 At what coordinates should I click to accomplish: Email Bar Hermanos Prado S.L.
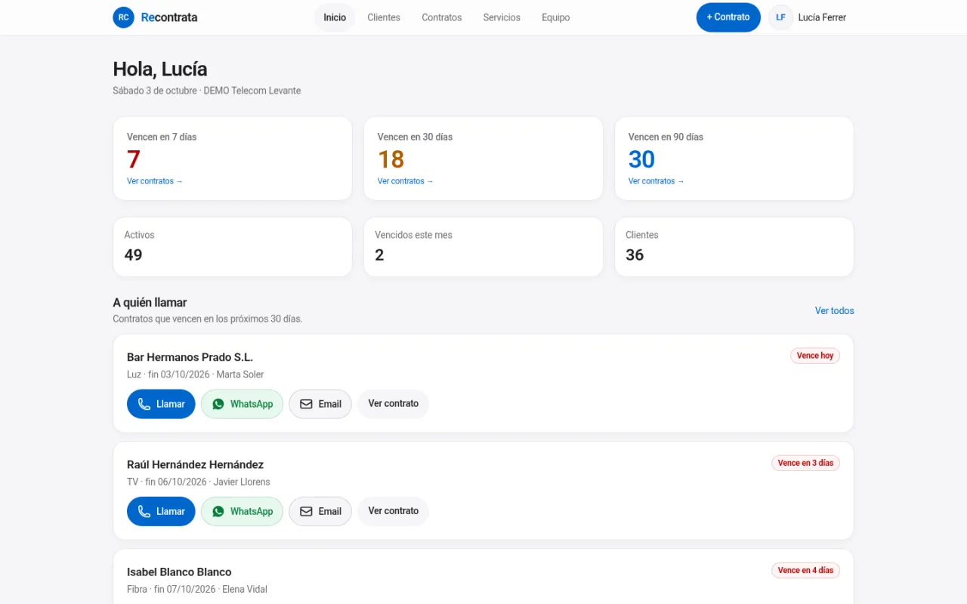(320, 404)
